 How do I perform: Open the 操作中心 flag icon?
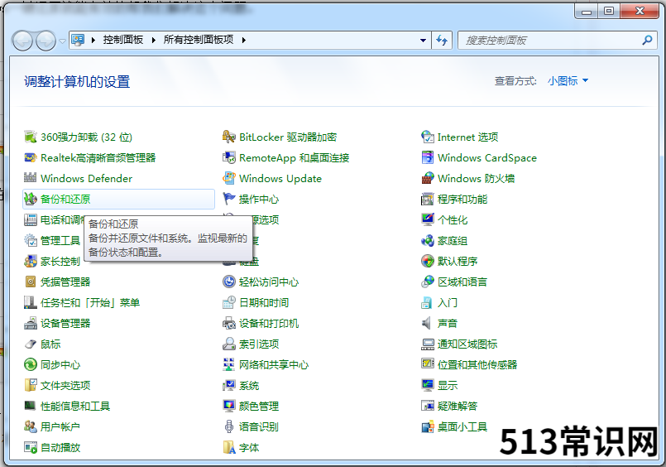click(x=229, y=199)
